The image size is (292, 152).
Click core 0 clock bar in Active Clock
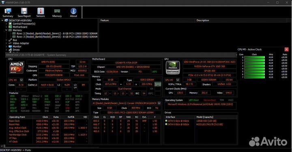pos(254,57)
